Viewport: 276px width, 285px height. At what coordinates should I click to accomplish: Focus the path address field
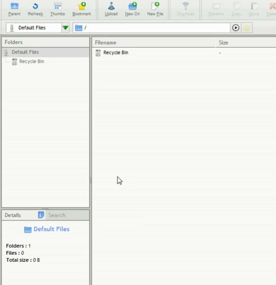(151, 28)
